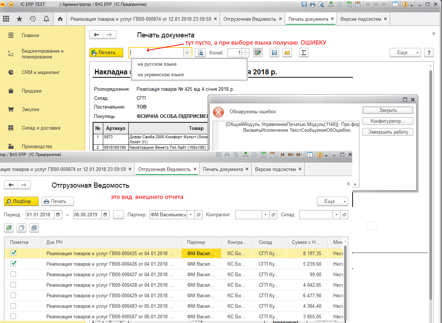Open the History clock icon

pos(33,19)
